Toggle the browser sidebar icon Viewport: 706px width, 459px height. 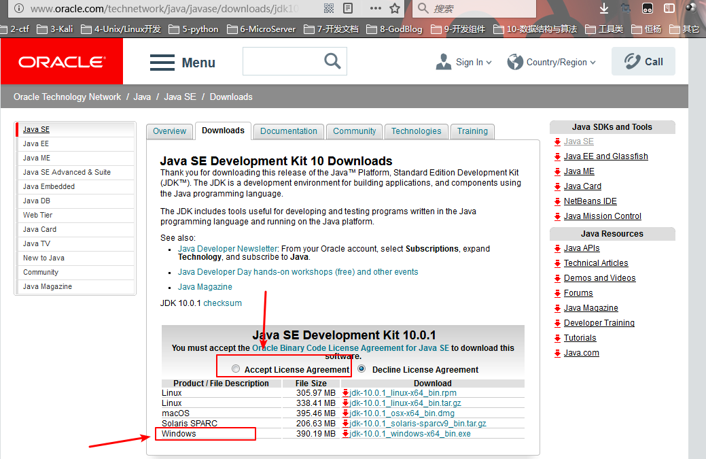point(669,8)
